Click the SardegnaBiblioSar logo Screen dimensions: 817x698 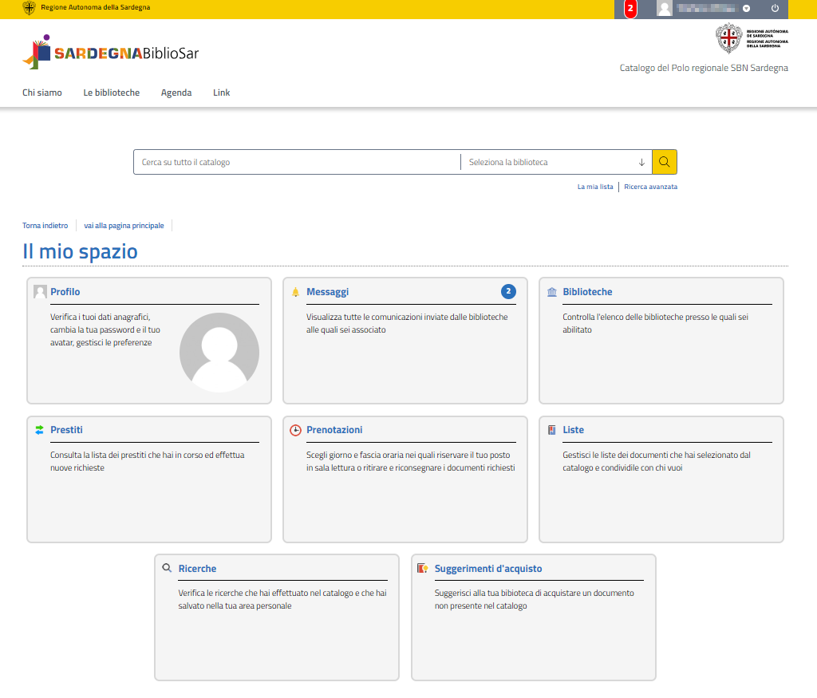pos(111,53)
